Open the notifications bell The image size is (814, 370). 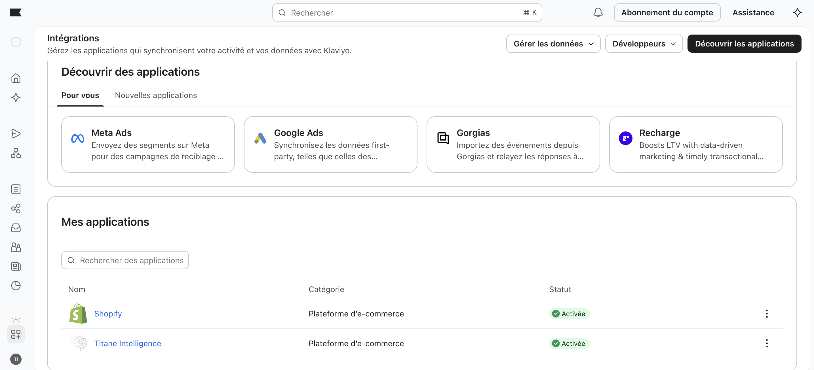[598, 13]
